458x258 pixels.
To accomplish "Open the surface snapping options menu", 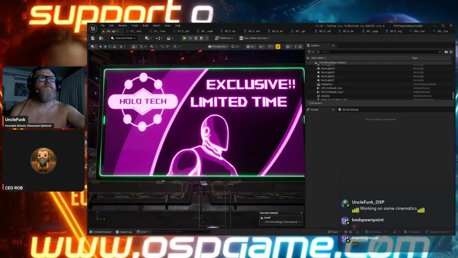I will pyautogui.click(x=133, y=47).
